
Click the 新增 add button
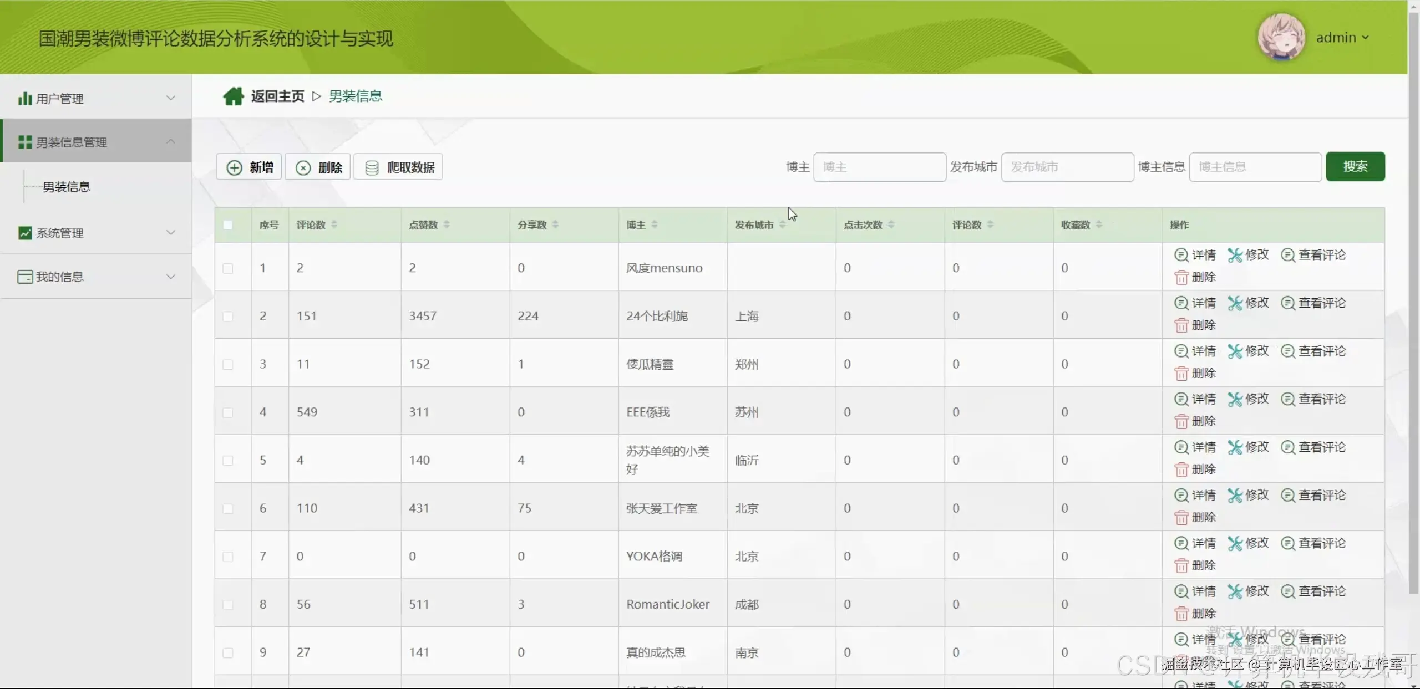pyautogui.click(x=249, y=167)
